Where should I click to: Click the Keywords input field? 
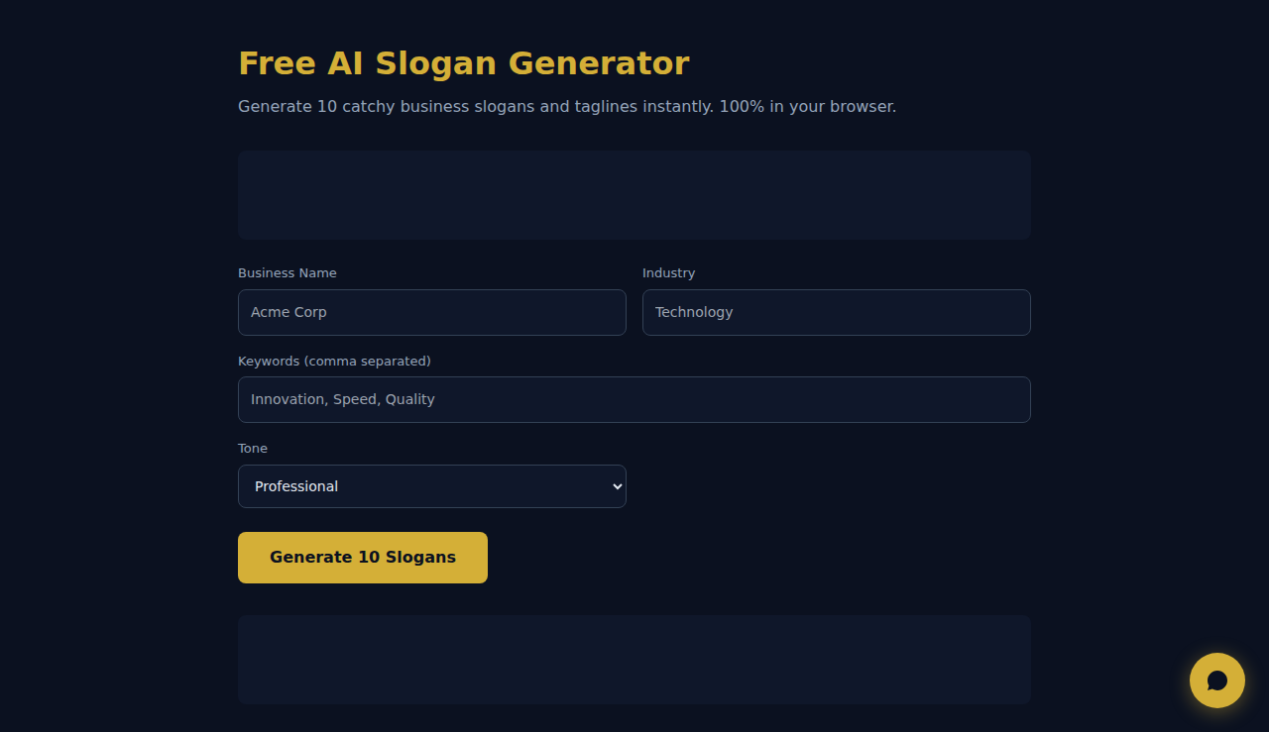[634, 399]
